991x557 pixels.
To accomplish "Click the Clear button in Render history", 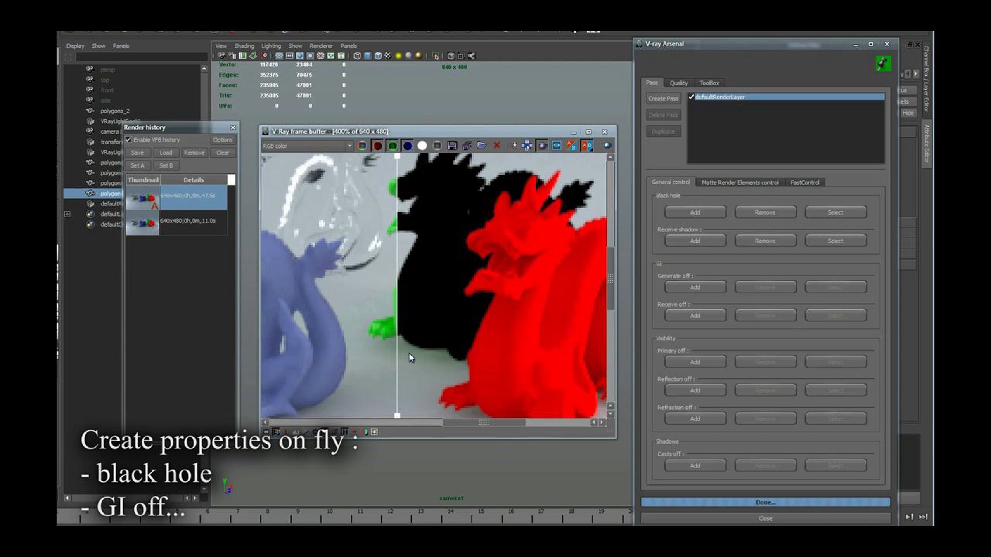I will [x=223, y=153].
